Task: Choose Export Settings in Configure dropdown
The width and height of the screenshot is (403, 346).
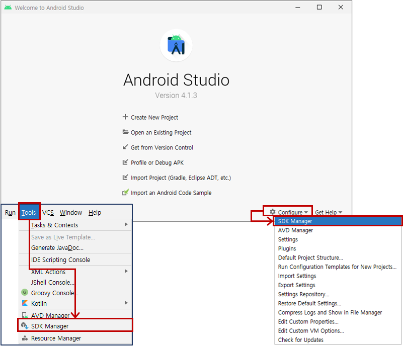Action: point(338,285)
